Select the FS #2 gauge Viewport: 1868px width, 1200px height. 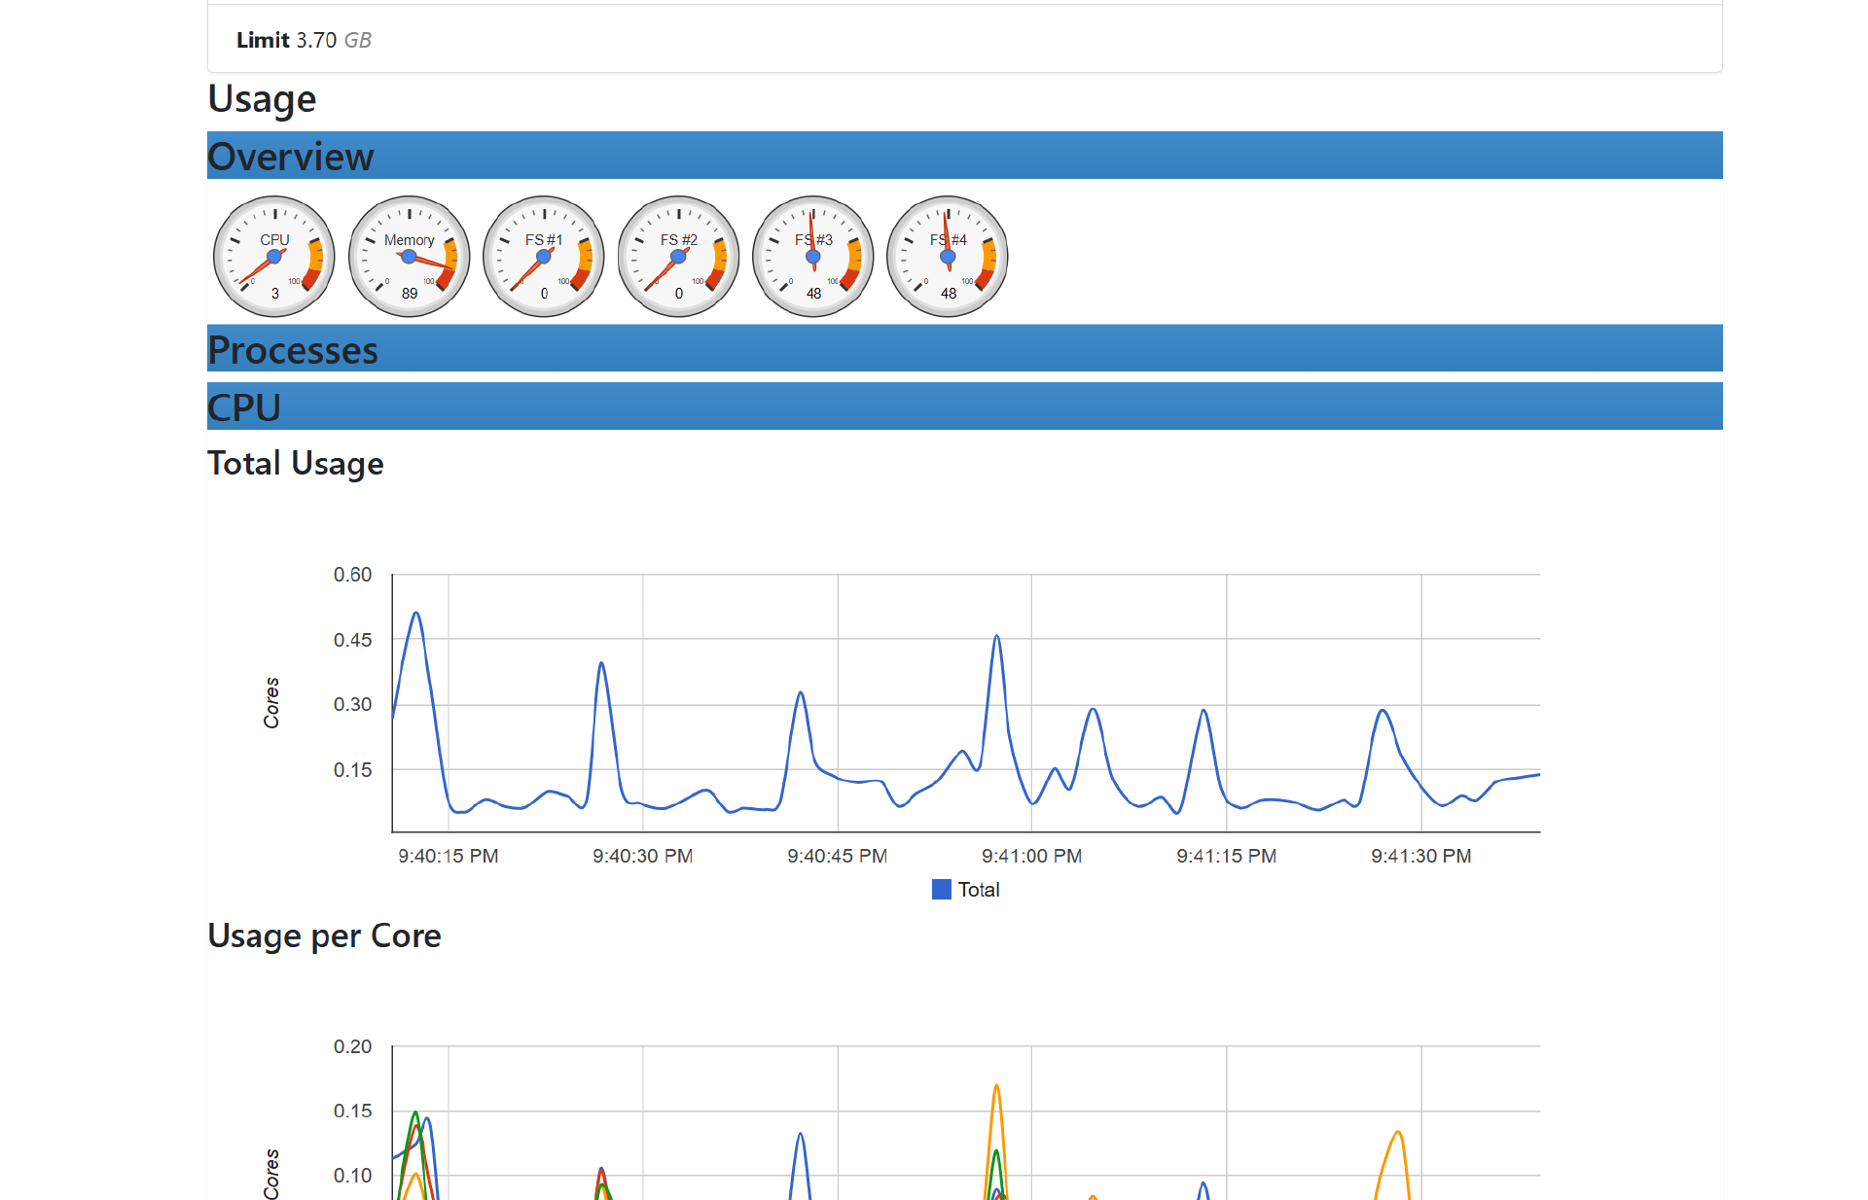679,257
